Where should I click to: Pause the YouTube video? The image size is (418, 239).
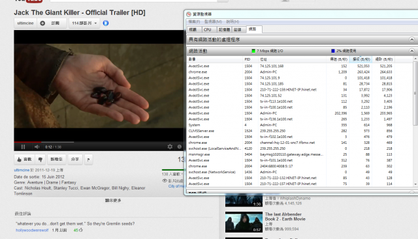[x=24, y=147]
